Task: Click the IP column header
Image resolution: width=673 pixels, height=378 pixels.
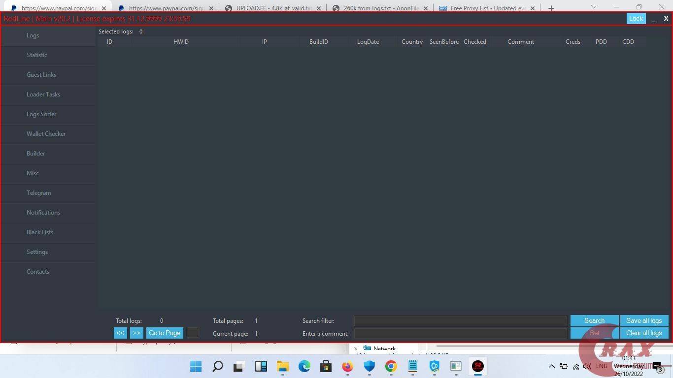Action: tap(265, 42)
